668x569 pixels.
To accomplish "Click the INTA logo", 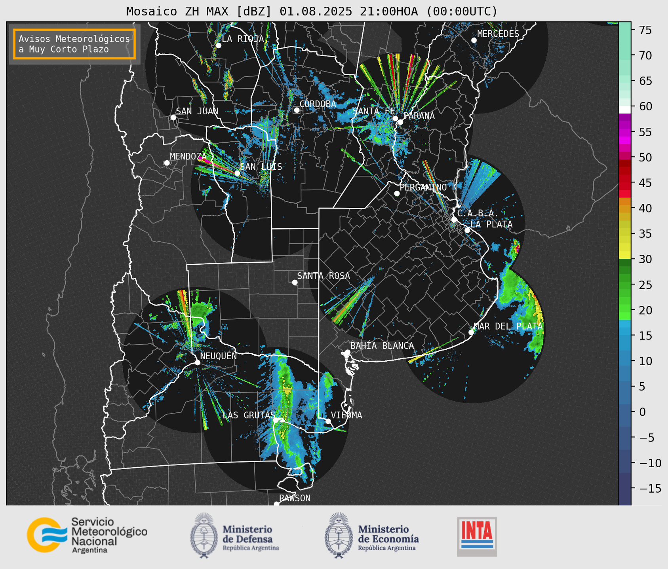I will pos(477,537).
